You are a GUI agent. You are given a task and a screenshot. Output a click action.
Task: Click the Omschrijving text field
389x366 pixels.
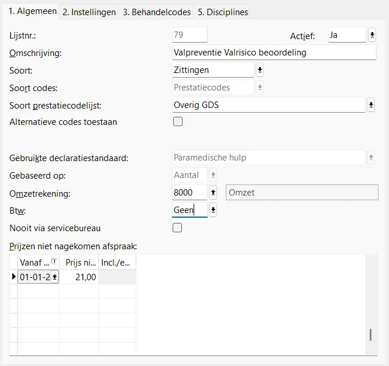point(274,53)
